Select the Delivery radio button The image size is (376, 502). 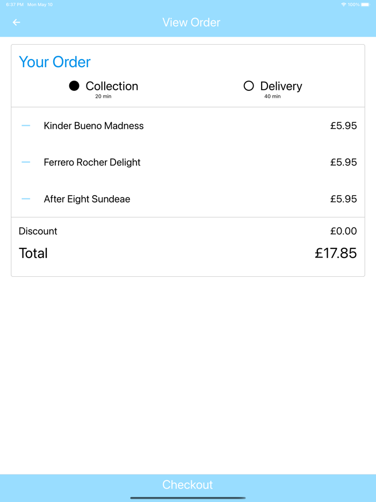click(249, 86)
